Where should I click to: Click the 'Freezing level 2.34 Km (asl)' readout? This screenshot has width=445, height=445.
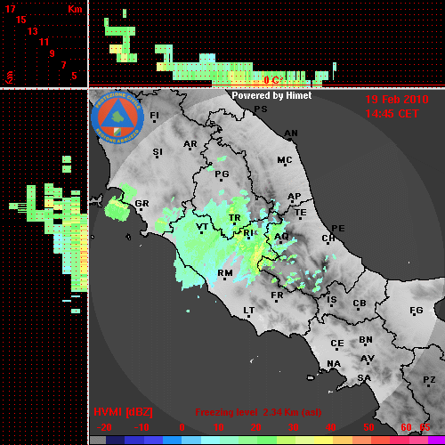point(258,412)
